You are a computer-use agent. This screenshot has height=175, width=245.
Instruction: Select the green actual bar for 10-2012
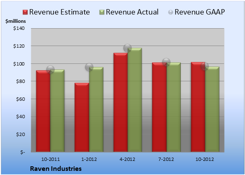(x=212, y=109)
